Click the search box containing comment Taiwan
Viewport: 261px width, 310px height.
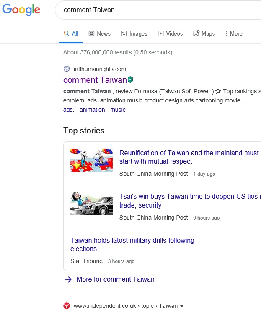[x=159, y=10]
